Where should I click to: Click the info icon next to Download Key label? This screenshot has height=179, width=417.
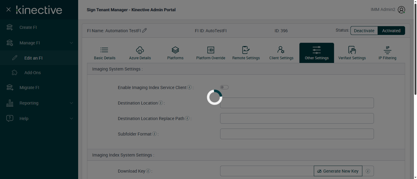pos(148,171)
